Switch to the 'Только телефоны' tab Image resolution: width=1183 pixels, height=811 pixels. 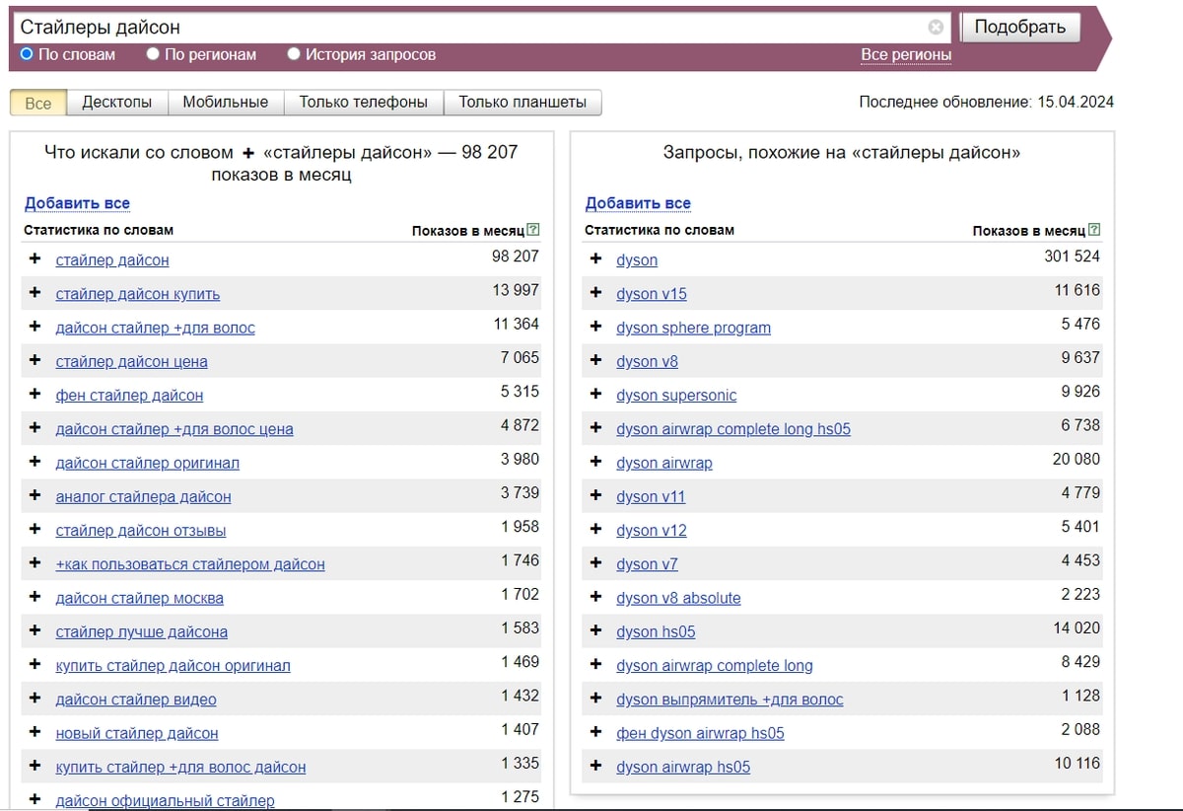364,103
